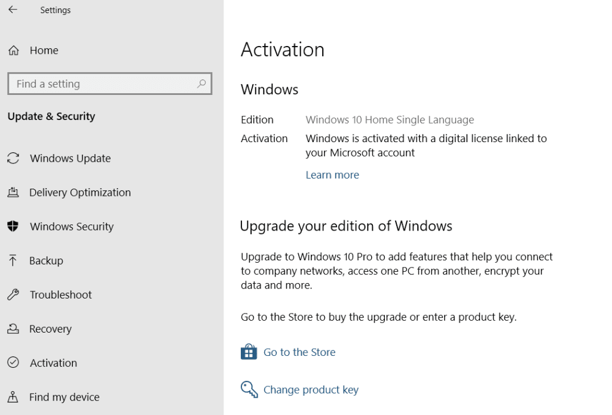
Task: Open the Windows Security page
Action: click(72, 227)
